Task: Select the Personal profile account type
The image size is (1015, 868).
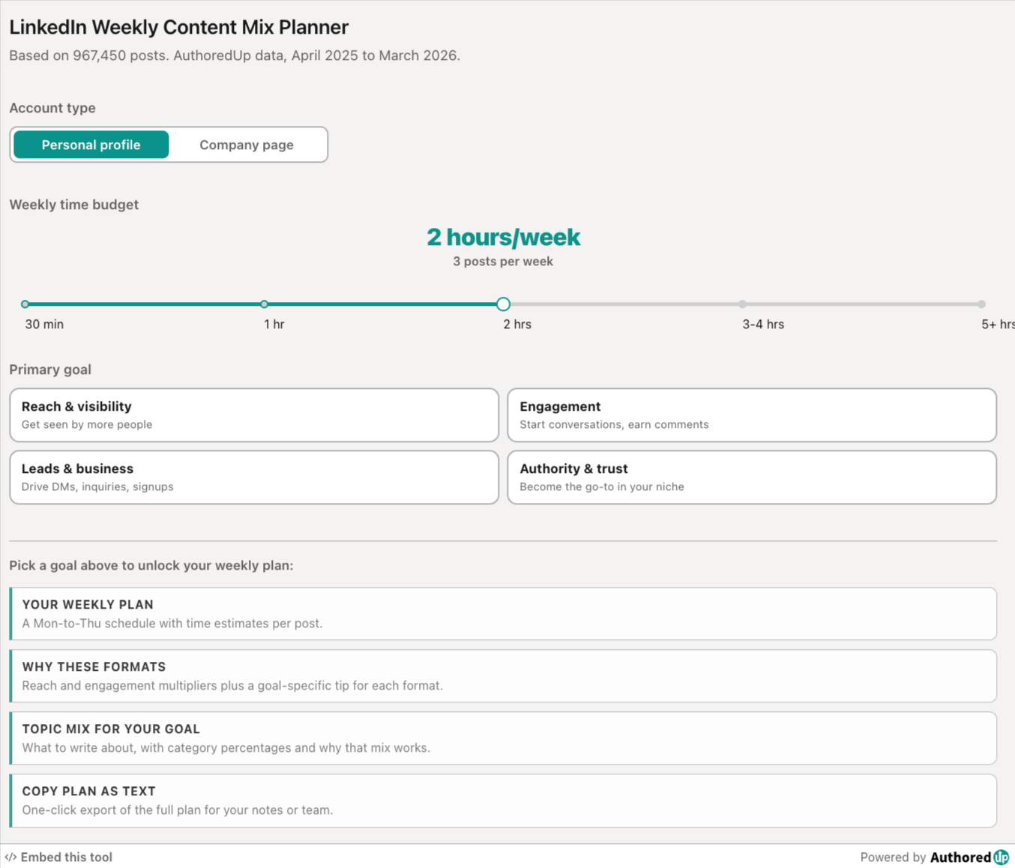Action: point(91,145)
